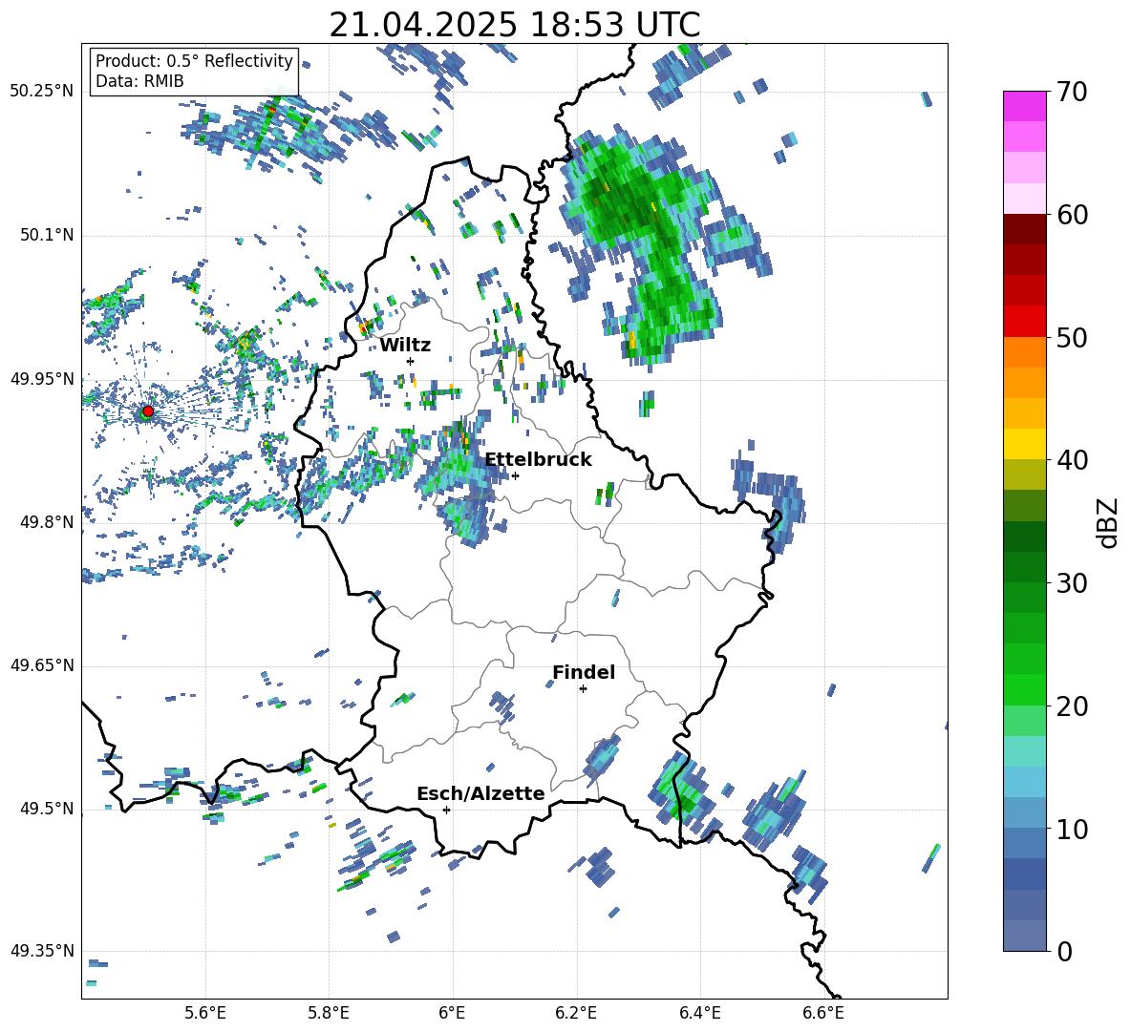This screenshot has width=1131, height=1032.
Task: Click the 6°E longitude label
Action: click(452, 1013)
